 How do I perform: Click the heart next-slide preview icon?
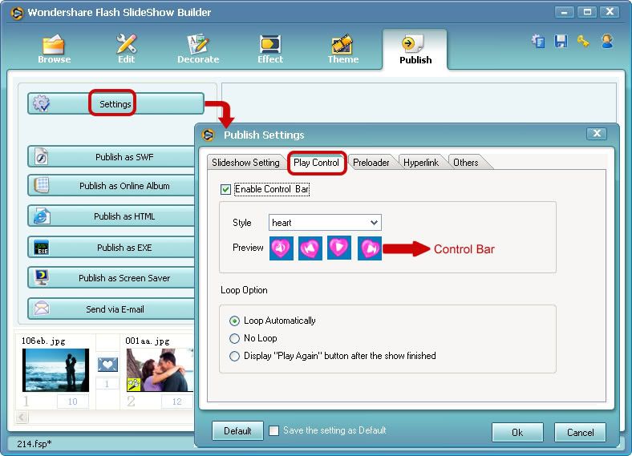[370, 248]
